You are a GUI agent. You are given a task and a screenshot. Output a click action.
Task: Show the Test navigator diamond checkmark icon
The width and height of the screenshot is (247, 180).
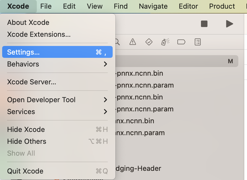pyautogui.click(x=149, y=42)
